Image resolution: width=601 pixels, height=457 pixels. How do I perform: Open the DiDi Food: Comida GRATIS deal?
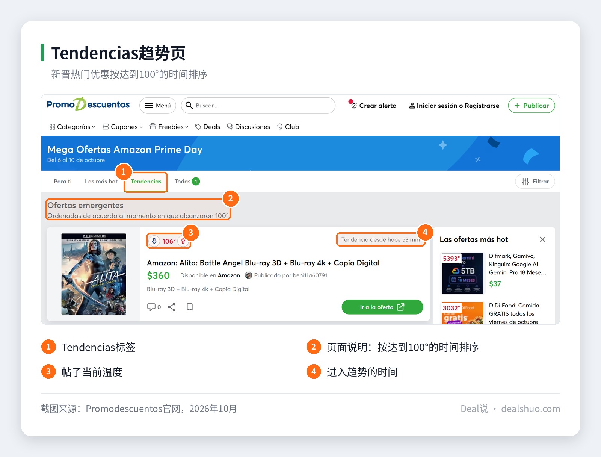(x=514, y=313)
